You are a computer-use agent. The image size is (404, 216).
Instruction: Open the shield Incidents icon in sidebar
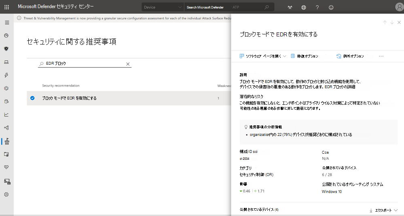click(x=6, y=49)
